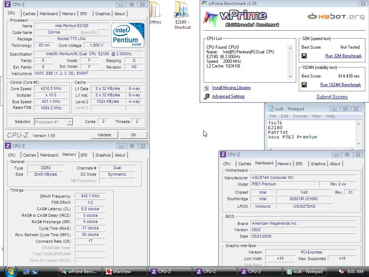Switch to wPrime Benchmark taskbar button
Image resolution: width=369 pixels, height=277 pixels.
[x=80, y=272]
